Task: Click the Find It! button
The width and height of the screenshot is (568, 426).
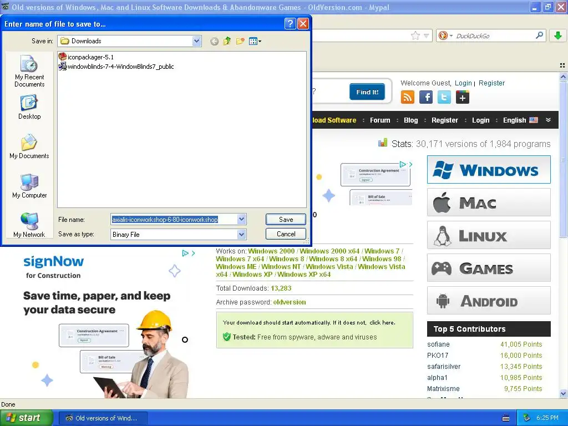Action: (x=367, y=92)
